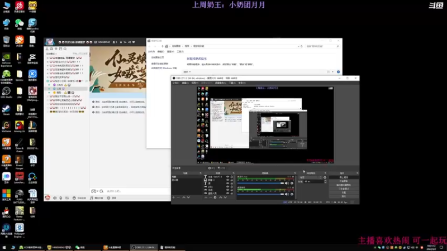The width and height of the screenshot is (447, 251).
Task: Toggle visibility of 文本 (GDI+) 2 source
Action: tap(227, 177)
